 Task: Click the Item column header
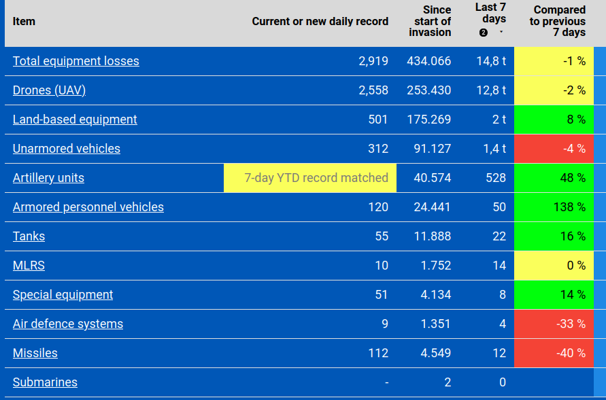(x=24, y=21)
